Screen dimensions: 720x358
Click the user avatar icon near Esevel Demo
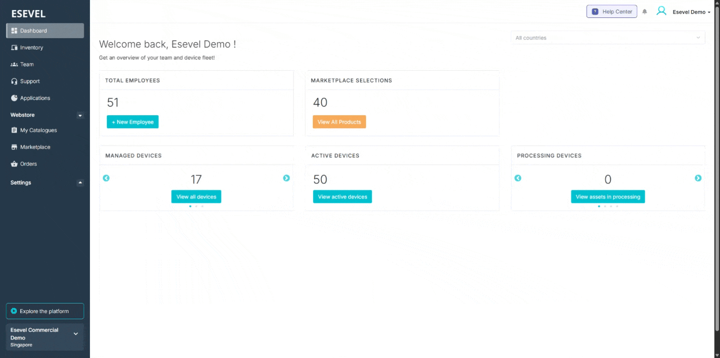661,10
